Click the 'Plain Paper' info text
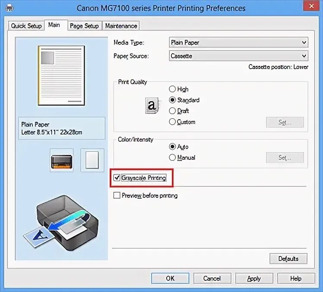The height and width of the screenshot is (292, 323). [35, 124]
